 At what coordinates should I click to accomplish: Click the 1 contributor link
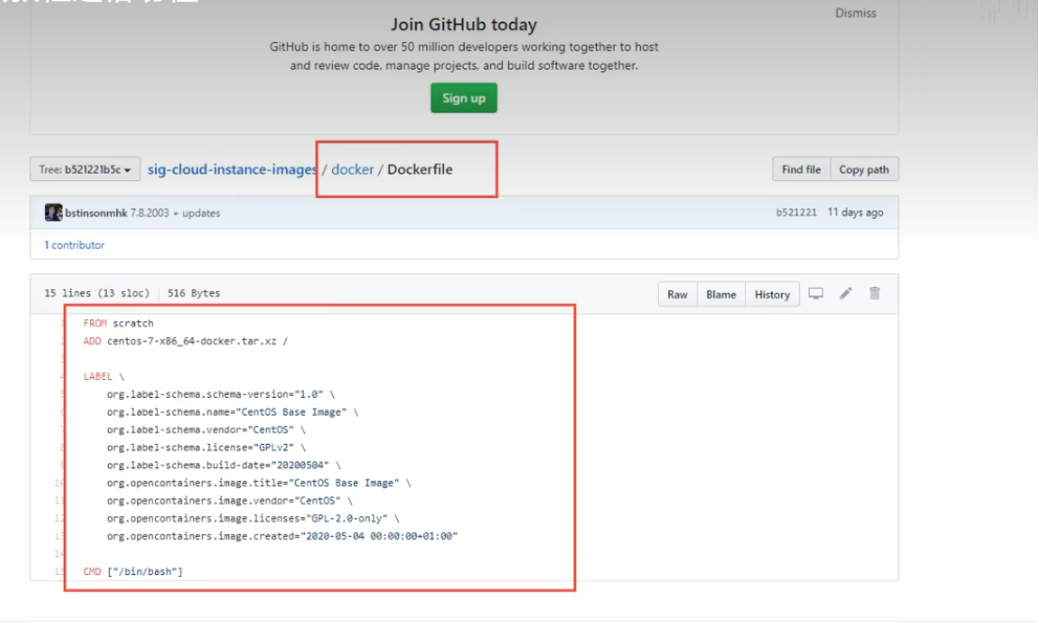tap(74, 245)
